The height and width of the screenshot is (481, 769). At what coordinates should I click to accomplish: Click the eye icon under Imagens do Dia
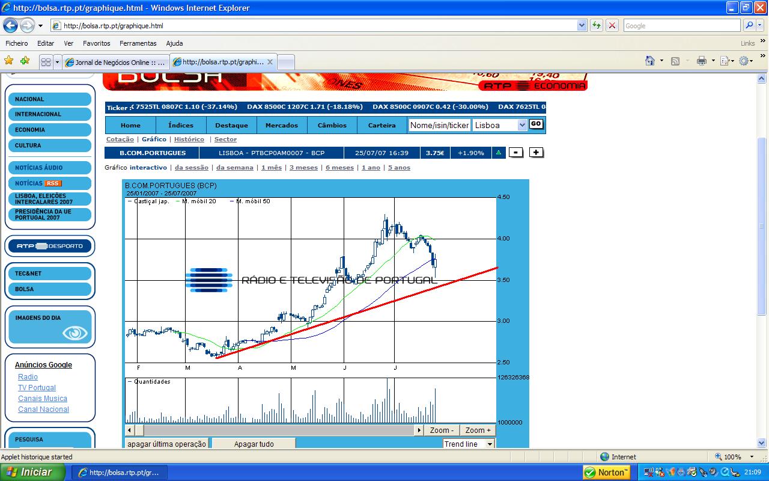coord(75,333)
